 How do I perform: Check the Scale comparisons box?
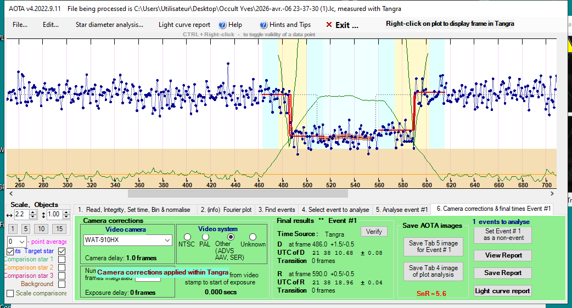10,293
